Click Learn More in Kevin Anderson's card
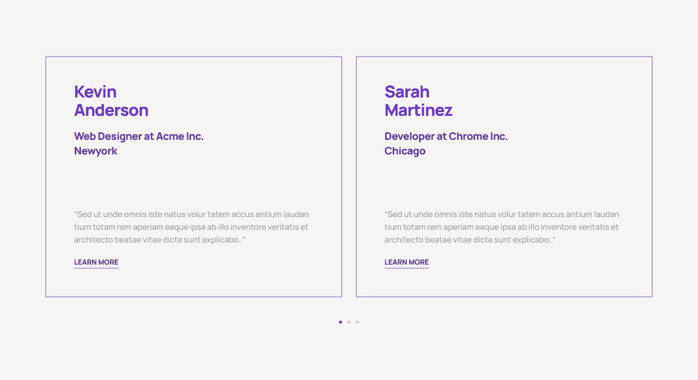Viewport: 698px width, 380px height. [96, 262]
